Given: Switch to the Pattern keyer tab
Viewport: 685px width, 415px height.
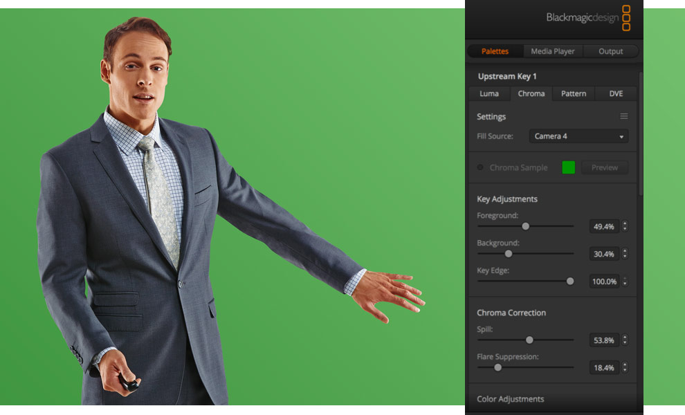Looking at the screenshot, I should (x=573, y=93).
